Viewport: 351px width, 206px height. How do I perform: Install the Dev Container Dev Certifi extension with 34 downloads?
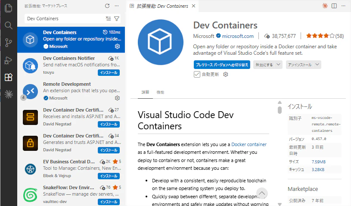[109, 150]
